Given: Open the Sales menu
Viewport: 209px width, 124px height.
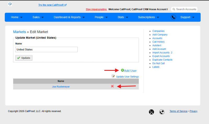Looking at the screenshot, I should [36, 17].
